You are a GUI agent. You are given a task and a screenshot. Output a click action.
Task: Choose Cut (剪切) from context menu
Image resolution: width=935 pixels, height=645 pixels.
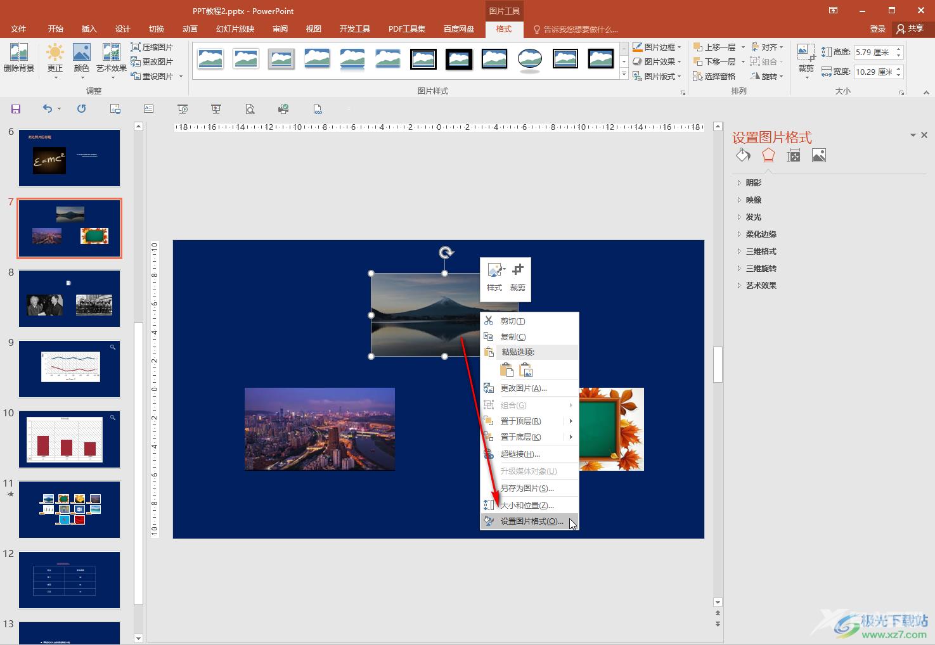coord(529,321)
